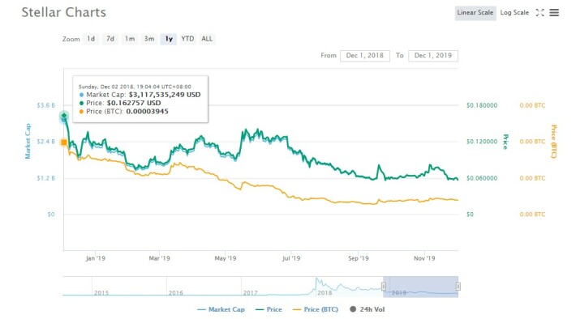This screenshot has width=576, height=319.
Task: Click the Nov '19 axis label
Action: 424,258
